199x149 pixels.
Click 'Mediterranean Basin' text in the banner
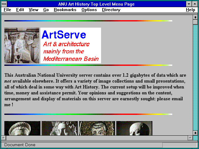pos(71,59)
